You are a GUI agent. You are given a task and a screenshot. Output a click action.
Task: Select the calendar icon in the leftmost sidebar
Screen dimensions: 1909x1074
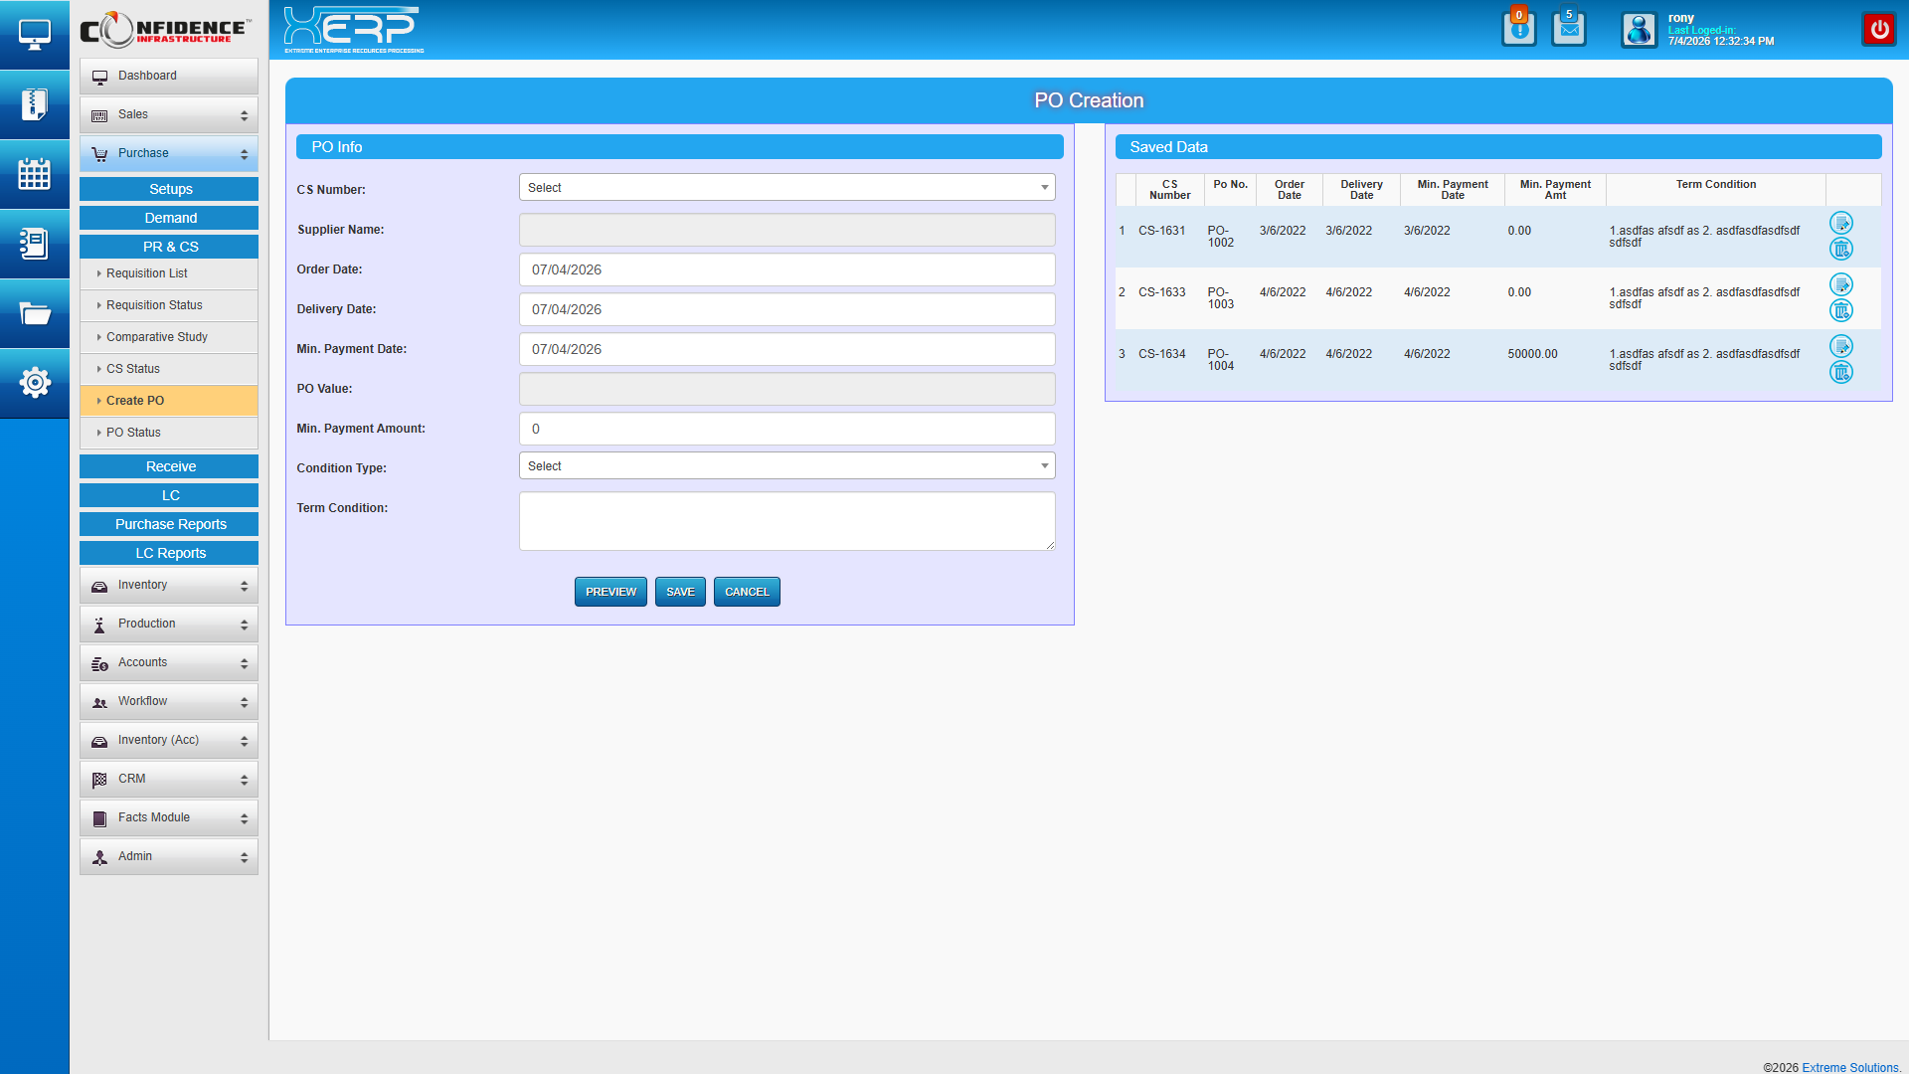tap(35, 174)
